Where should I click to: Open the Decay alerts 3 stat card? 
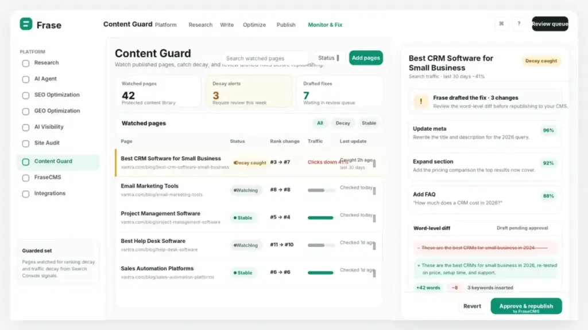click(249, 92)
